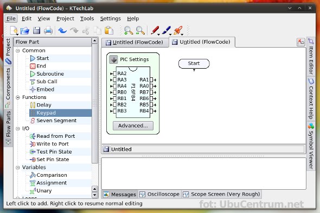Click the Paste clipboard icon

click(109, 30)
